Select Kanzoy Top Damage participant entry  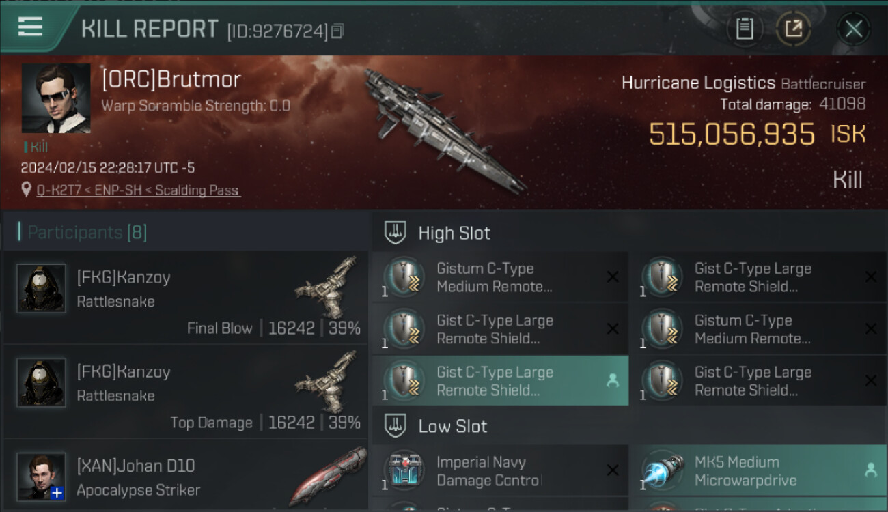pos(185,391)
